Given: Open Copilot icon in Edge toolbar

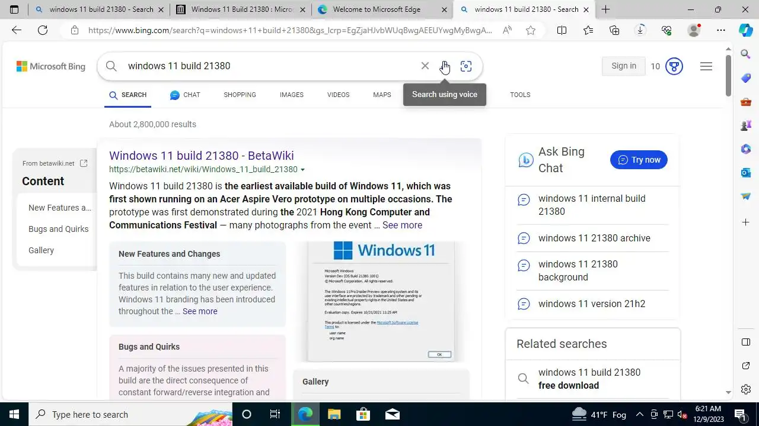Looking at the screenshot, I should tap(746, 30).
